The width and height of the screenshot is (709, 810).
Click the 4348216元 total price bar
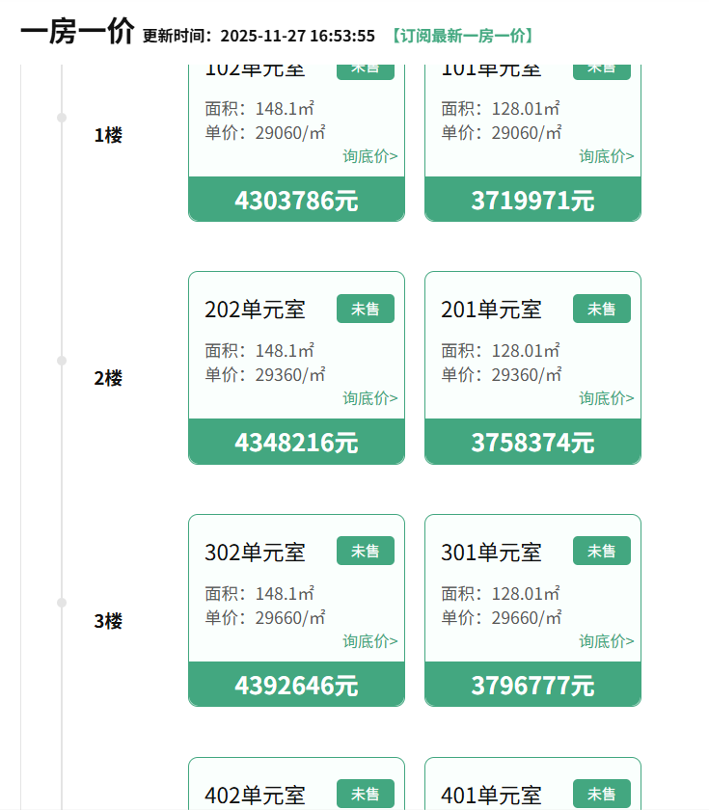296,443
